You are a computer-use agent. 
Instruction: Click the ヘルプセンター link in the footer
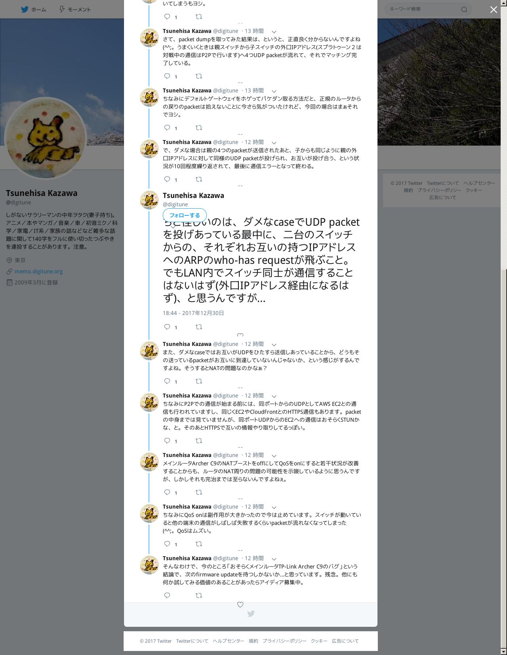228,641
